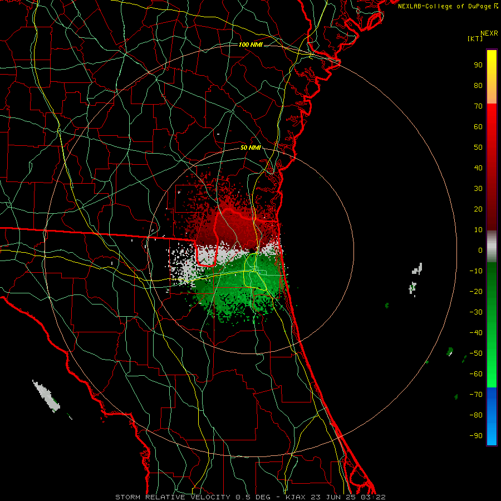The height and width of the screenshot is (501, 501).
Task: Click the 03:22 time stamp
Action: pyautogui.click(x=372, y=497)
